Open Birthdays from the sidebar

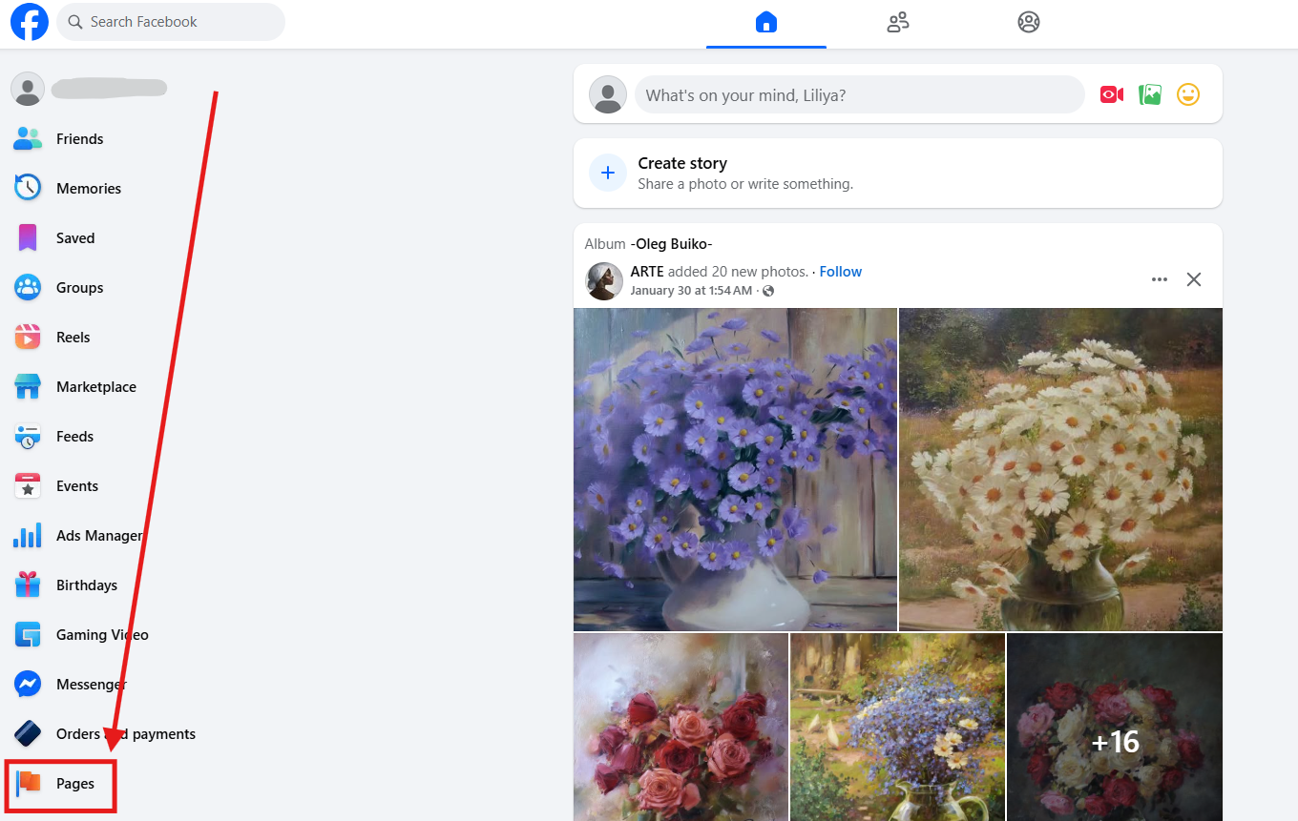point(87,585)
